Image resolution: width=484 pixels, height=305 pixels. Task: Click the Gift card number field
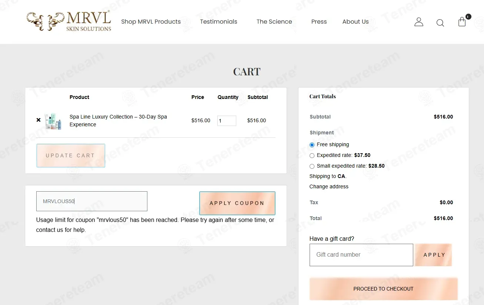pos(361,255)
